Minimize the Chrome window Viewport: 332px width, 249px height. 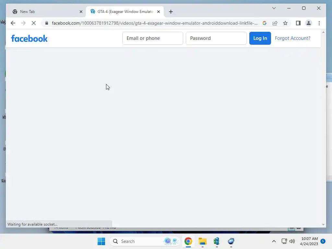point(289,8)
